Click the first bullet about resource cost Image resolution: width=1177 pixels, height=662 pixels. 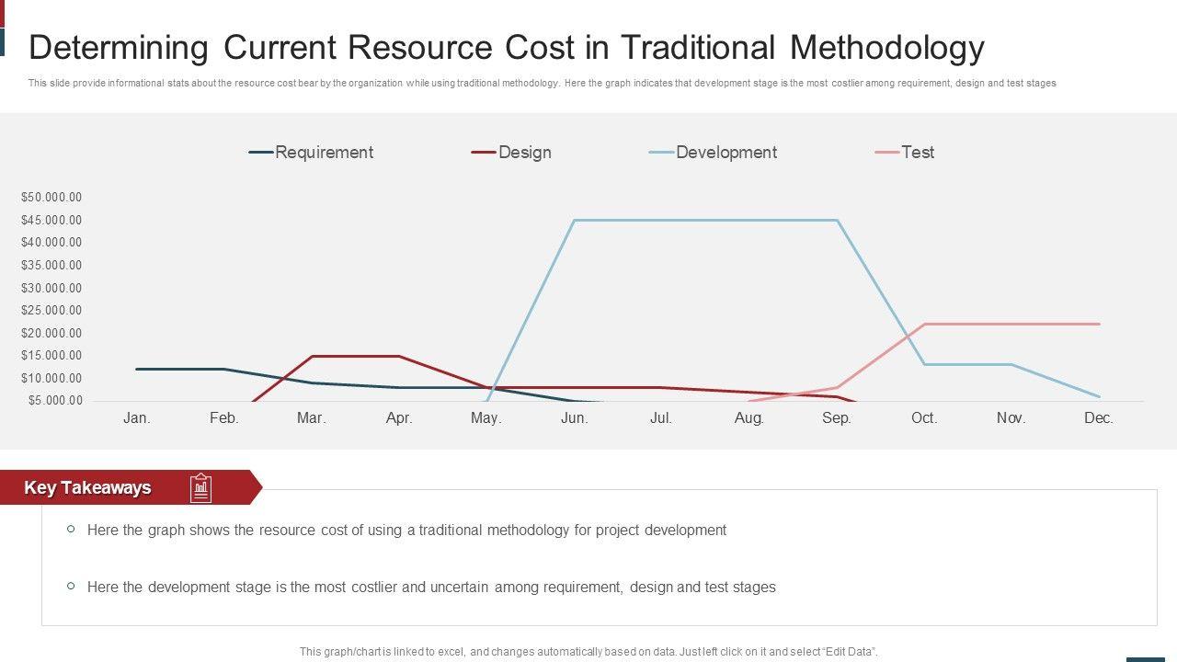pyautogui.click(x=406, y=531)
